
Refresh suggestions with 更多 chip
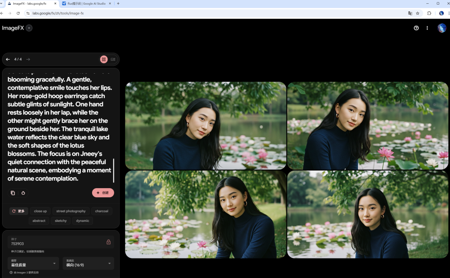tap(19, 211)
